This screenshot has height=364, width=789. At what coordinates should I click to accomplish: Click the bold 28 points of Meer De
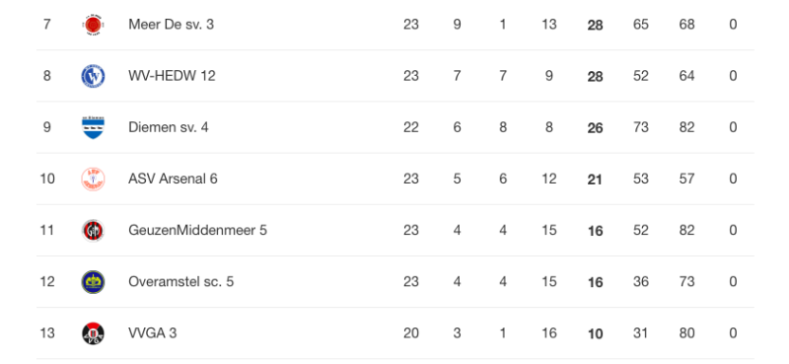point(596,26)
